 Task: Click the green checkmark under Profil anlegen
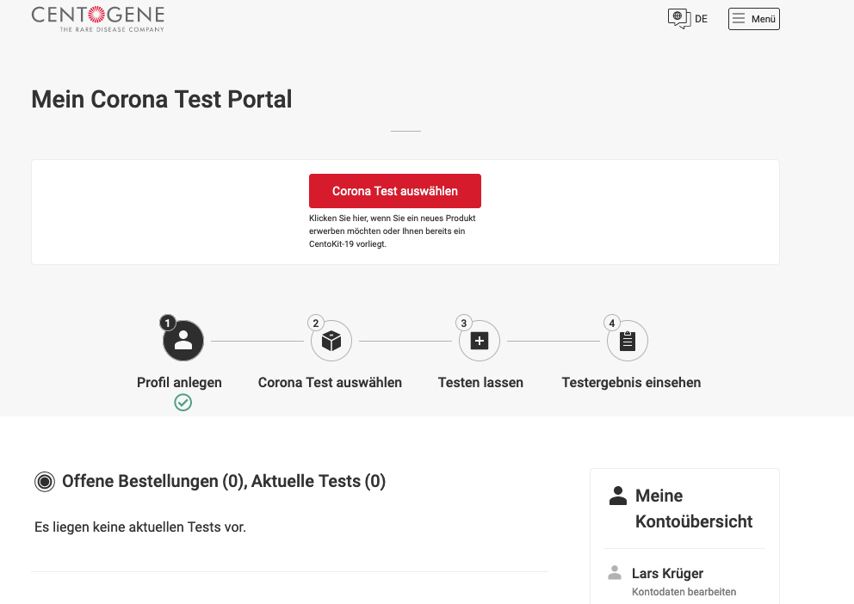click(x=183, y=403)
